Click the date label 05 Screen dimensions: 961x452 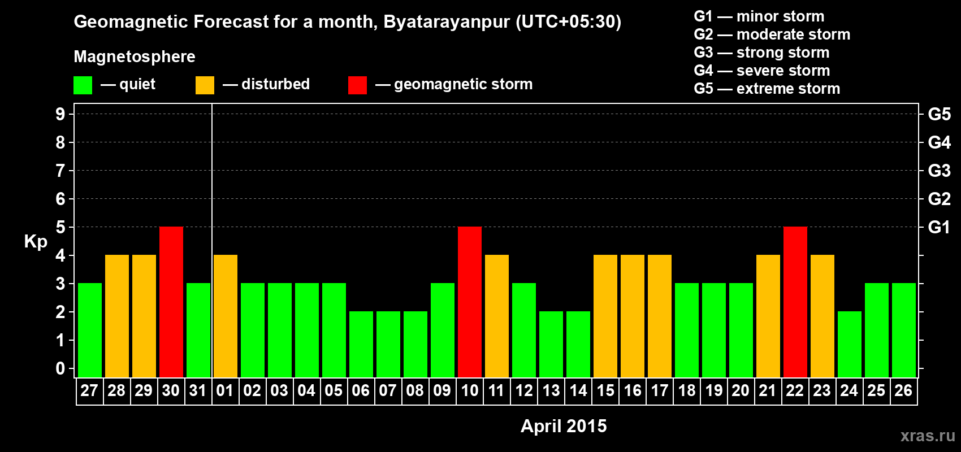[334, 390]
